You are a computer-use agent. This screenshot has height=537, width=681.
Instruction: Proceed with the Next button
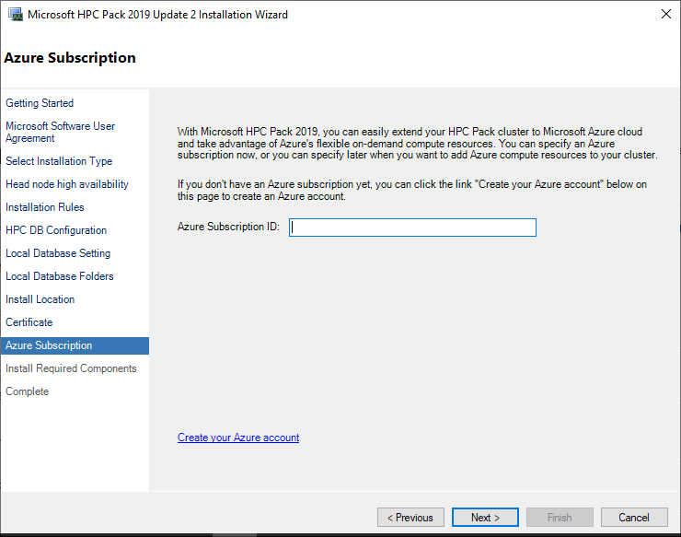[485, 518]
